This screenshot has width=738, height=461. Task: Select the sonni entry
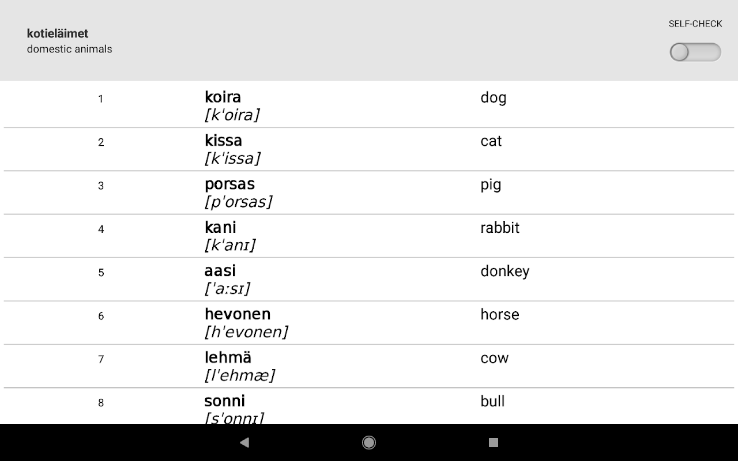coord(369,406)
